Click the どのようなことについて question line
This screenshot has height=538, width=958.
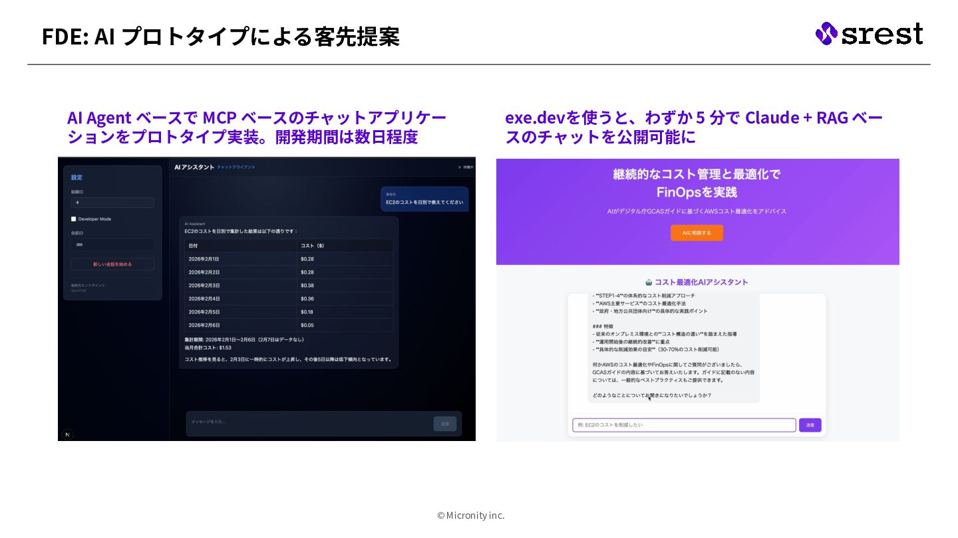pyautogui.click(x=652, y=395)
